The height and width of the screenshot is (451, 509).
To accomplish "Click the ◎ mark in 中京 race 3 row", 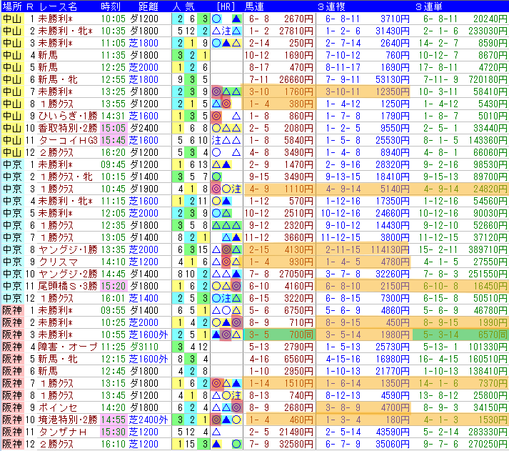I will (x=216, y=189).
